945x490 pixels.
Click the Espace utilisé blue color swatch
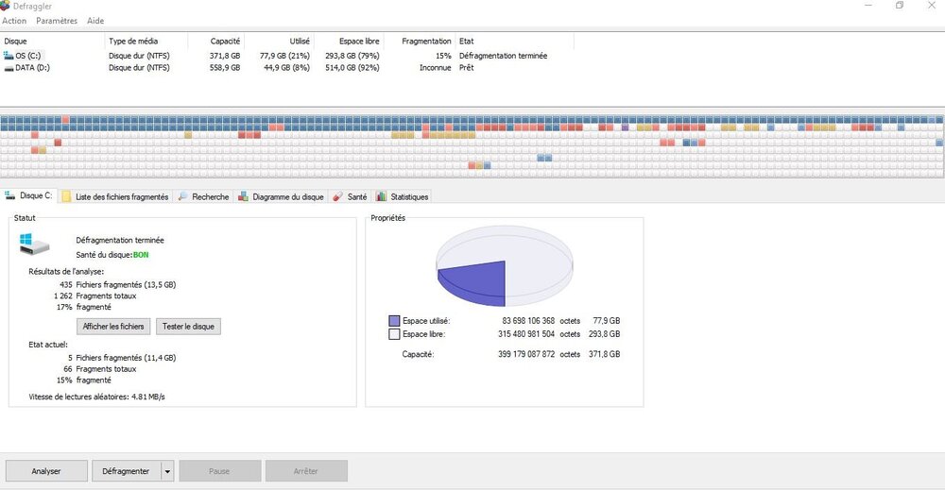[394, 321]
